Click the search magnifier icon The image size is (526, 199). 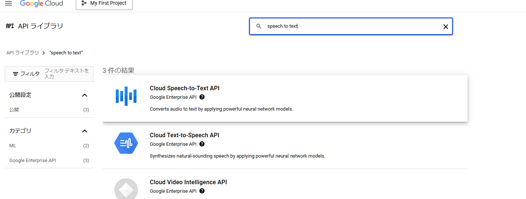click(x=259, y=26)
